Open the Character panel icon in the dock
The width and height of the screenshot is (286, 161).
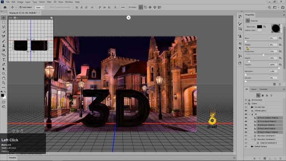tap(240, 43)
